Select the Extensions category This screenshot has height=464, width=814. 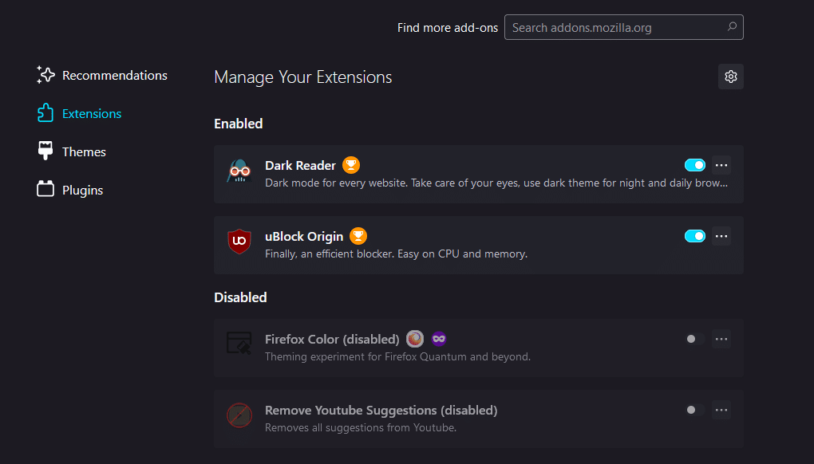pos(92,113)
